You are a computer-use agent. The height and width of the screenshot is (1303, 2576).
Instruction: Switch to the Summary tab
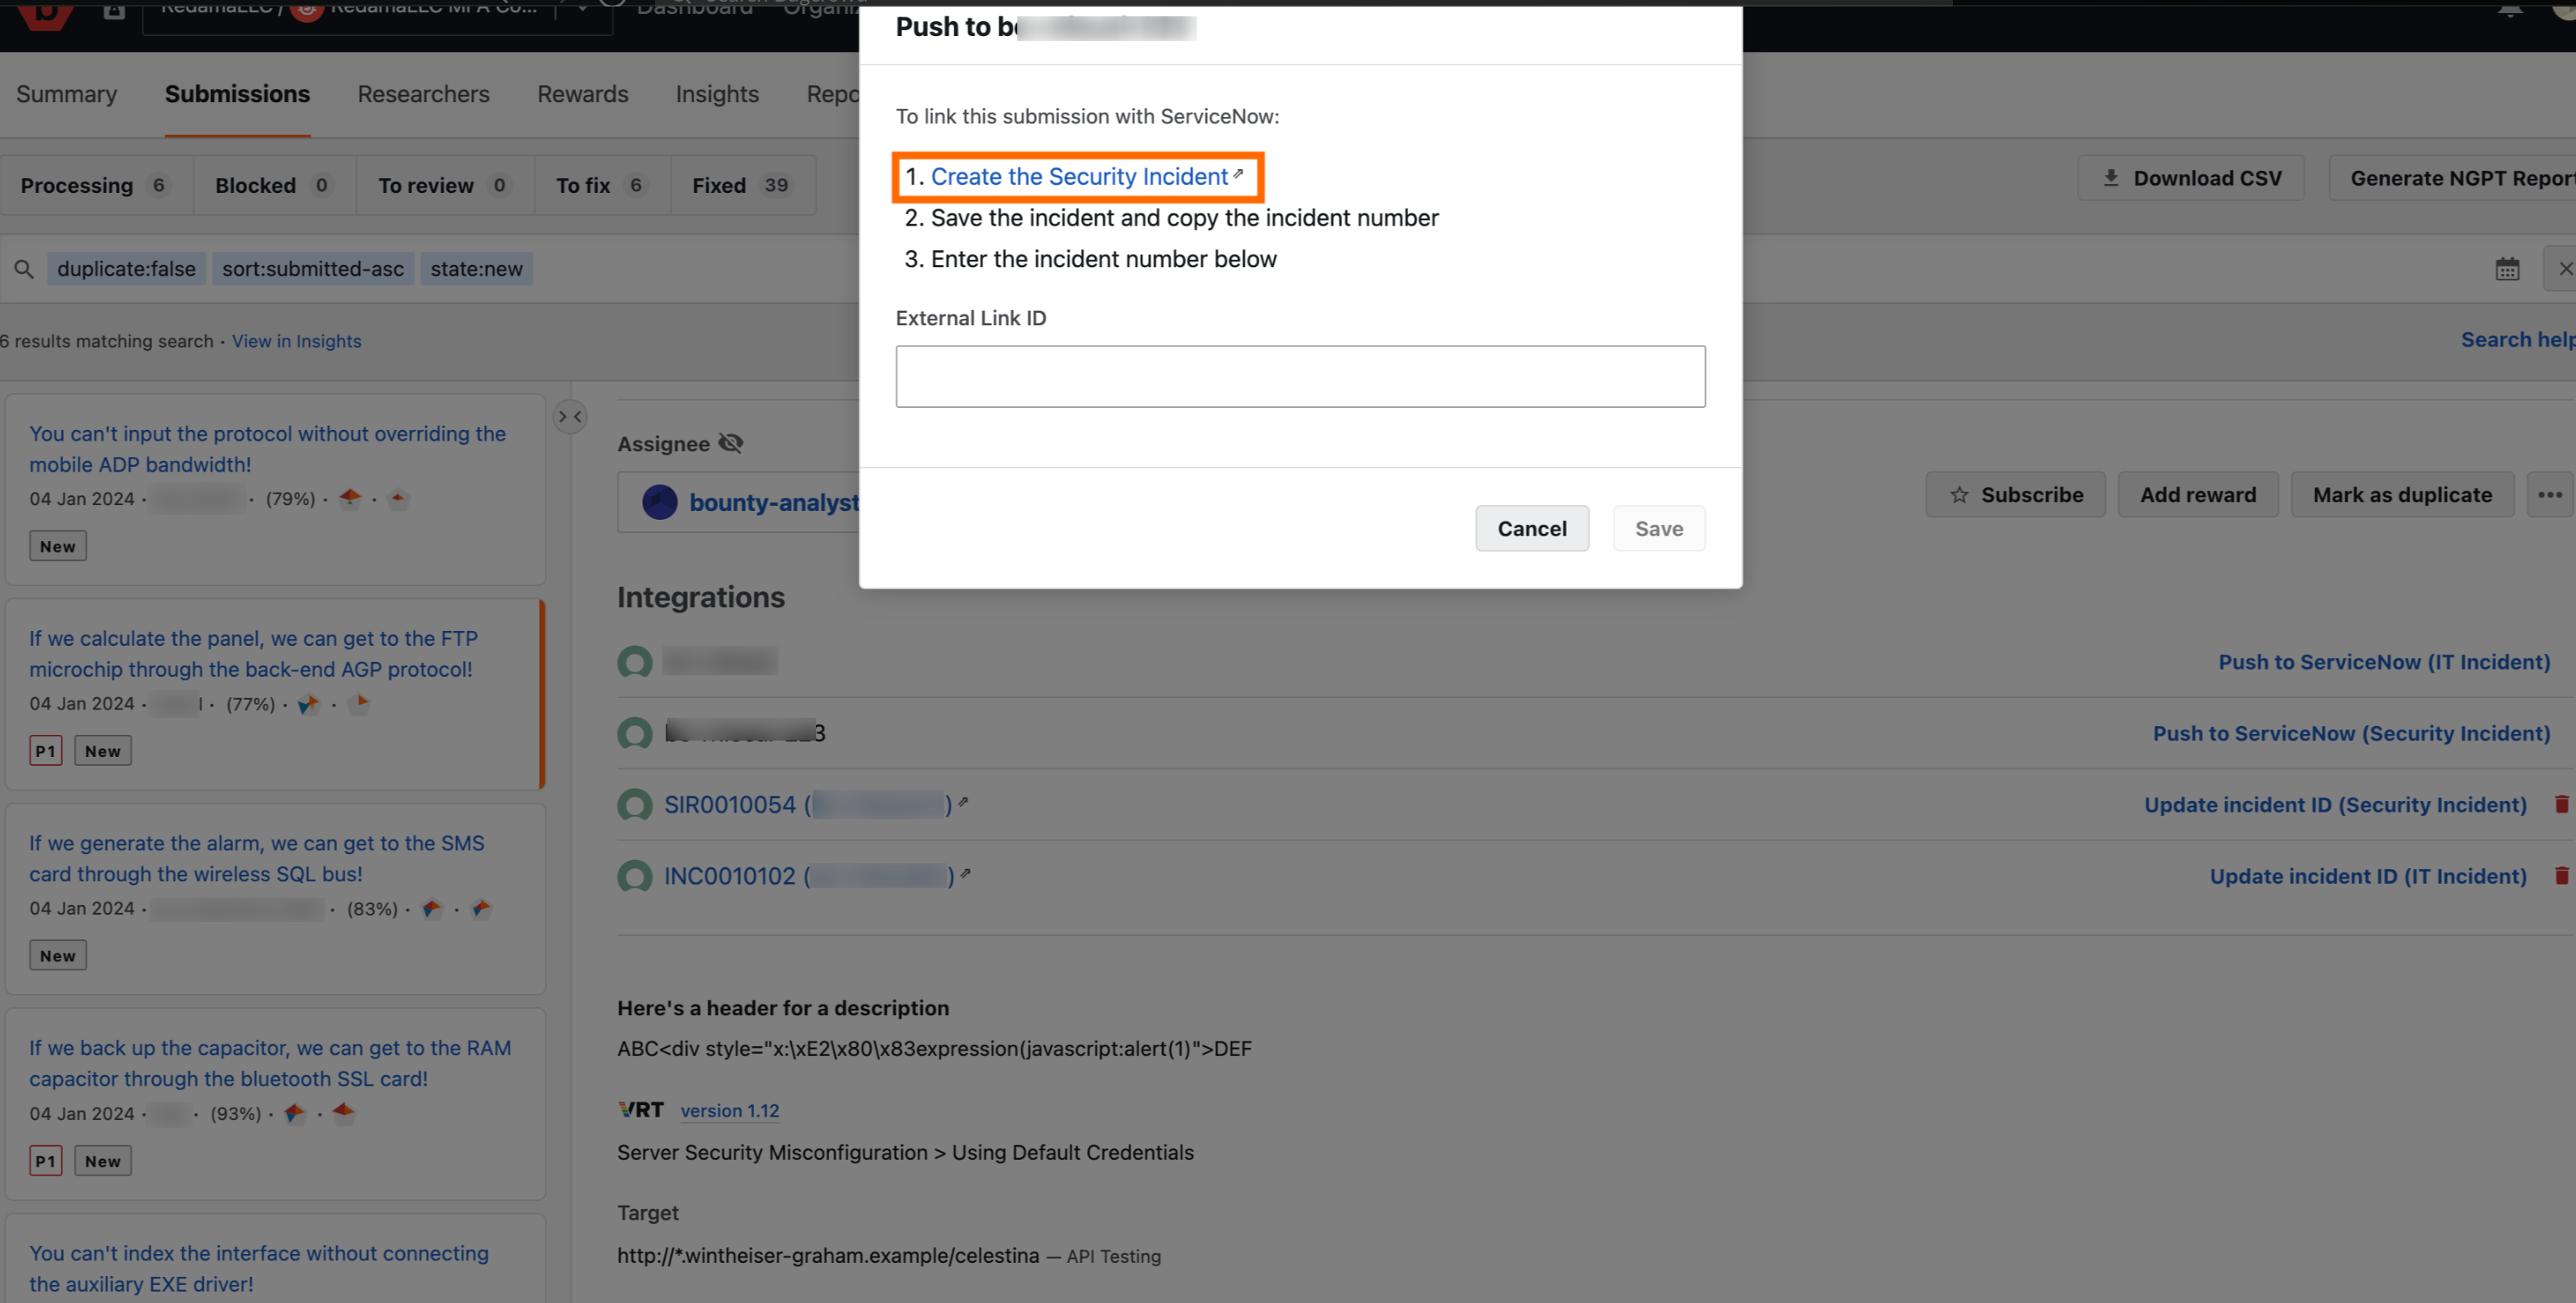tap(66, 94)
